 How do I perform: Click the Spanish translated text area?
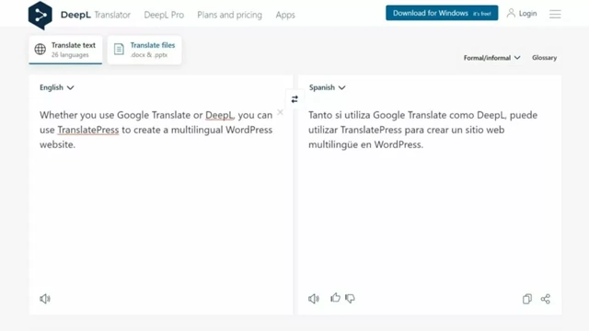[x=430, y=195]
